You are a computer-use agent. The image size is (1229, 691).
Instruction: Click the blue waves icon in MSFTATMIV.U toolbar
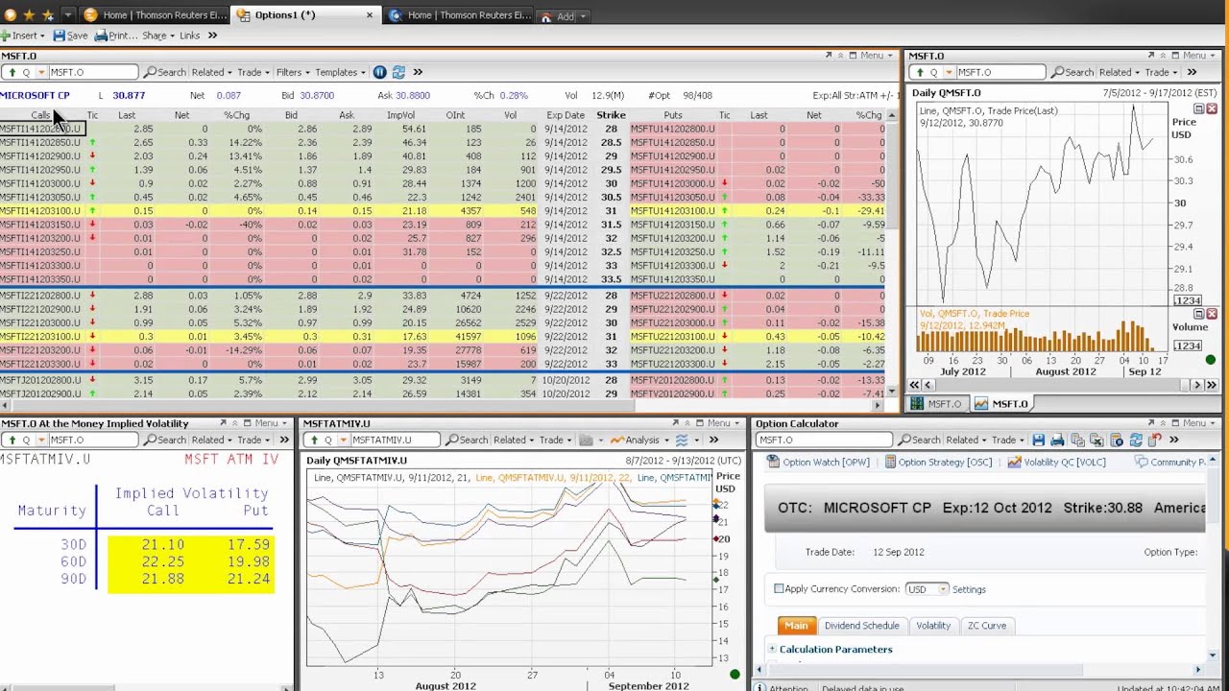click(682, 440)
